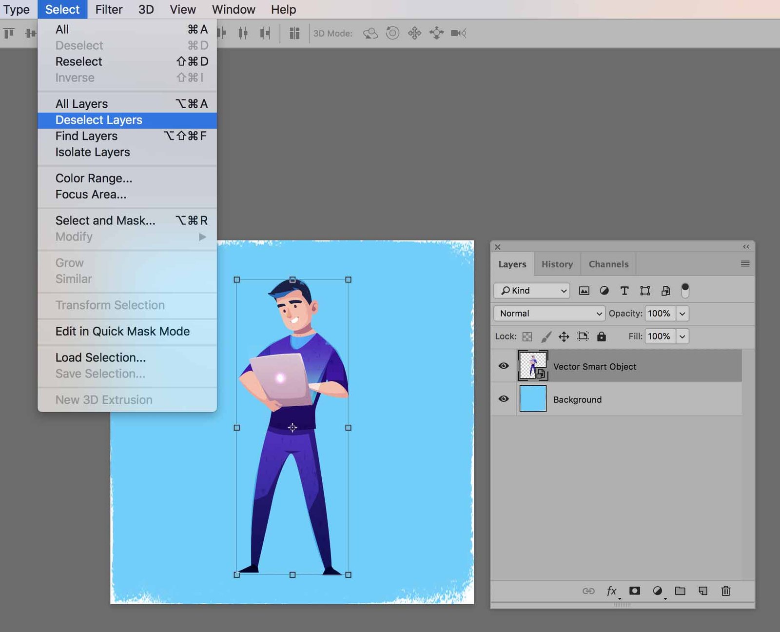Open the Kind filter dropdown

tap(531, 291)
